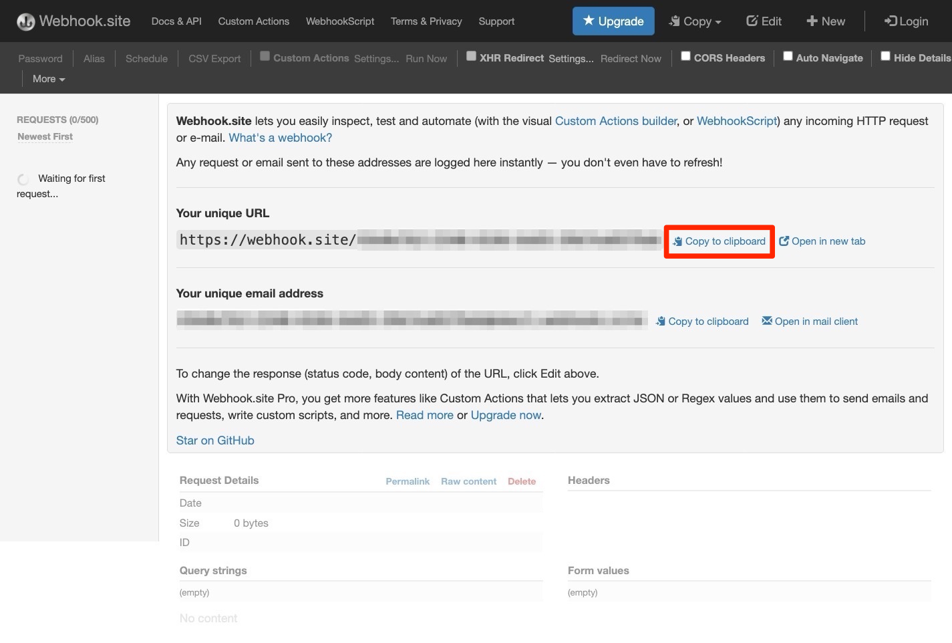This screenshot has width=952, height=643.
Task: Open Docs & API page
Action: coord(176,21)
